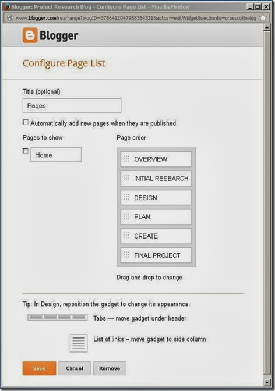Grab the drag handle on DESIGN
Image resolution: width=275 pixels, height=391 pixels.
click(x=126, y=197)
